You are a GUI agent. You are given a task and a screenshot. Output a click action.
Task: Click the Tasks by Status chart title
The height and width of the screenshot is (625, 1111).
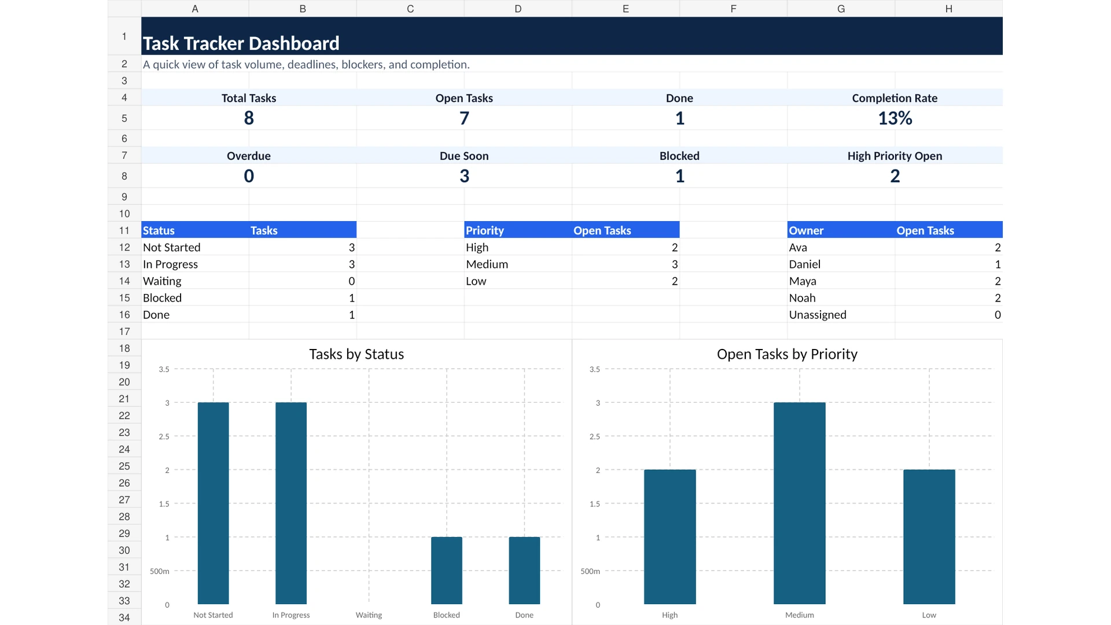tap(356, 354)
